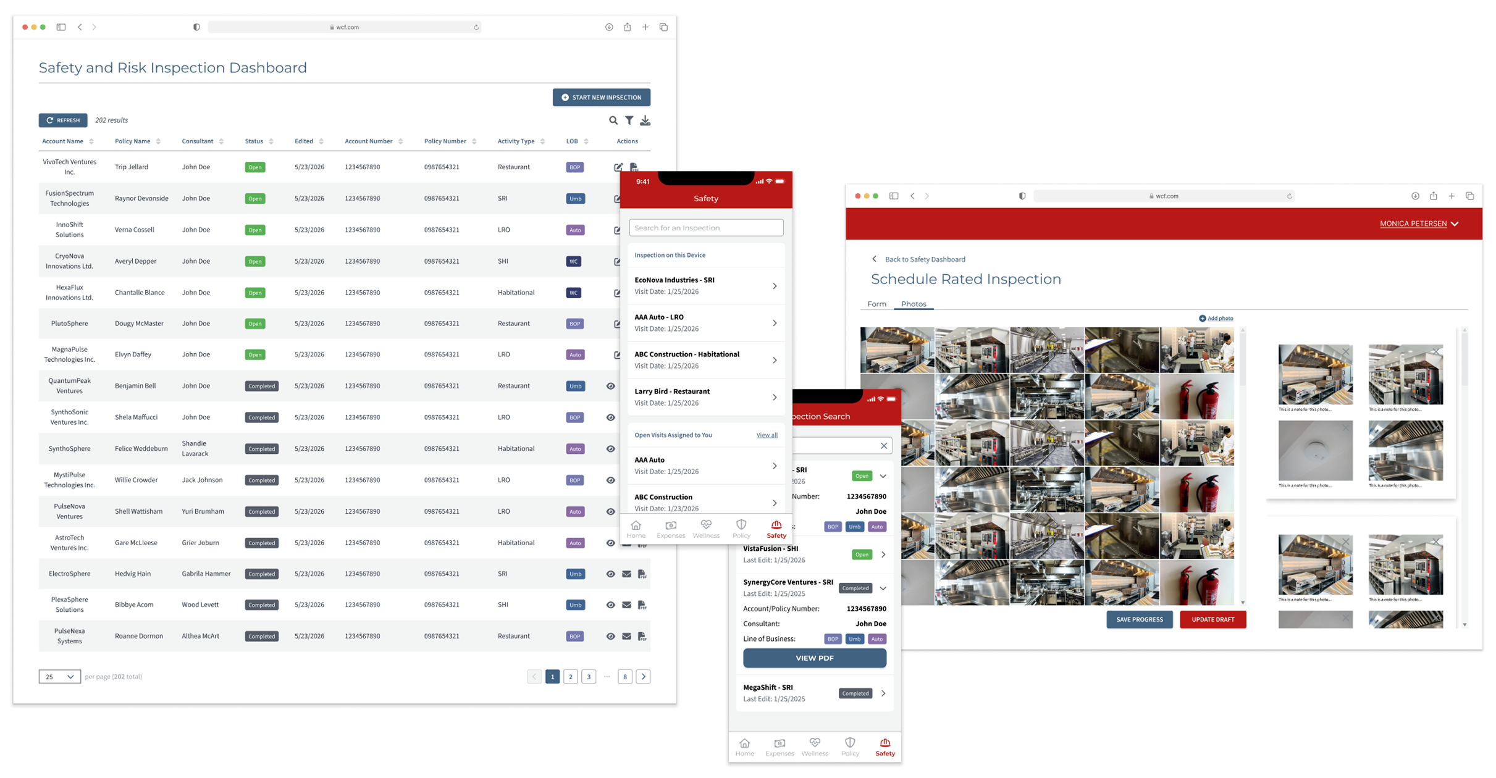
Task: Switch to the Form tab
Action: [876, 304]
